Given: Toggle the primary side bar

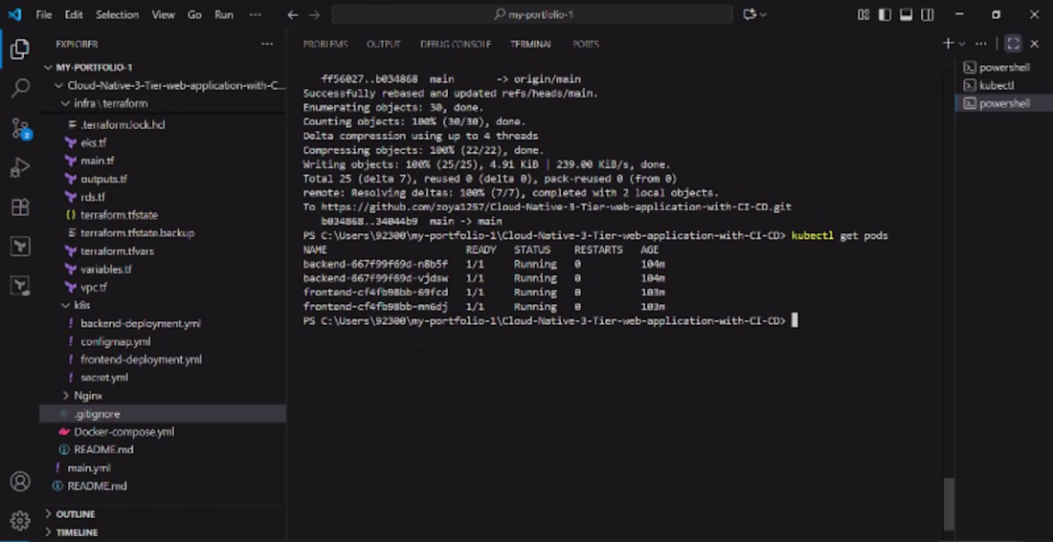Looking at the screenshot, I should [885, 14].
